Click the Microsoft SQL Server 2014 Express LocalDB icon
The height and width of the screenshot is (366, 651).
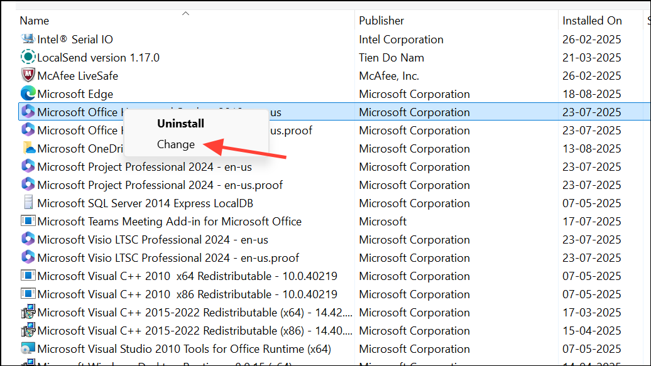pyautogui.click(x=28, y=203)
